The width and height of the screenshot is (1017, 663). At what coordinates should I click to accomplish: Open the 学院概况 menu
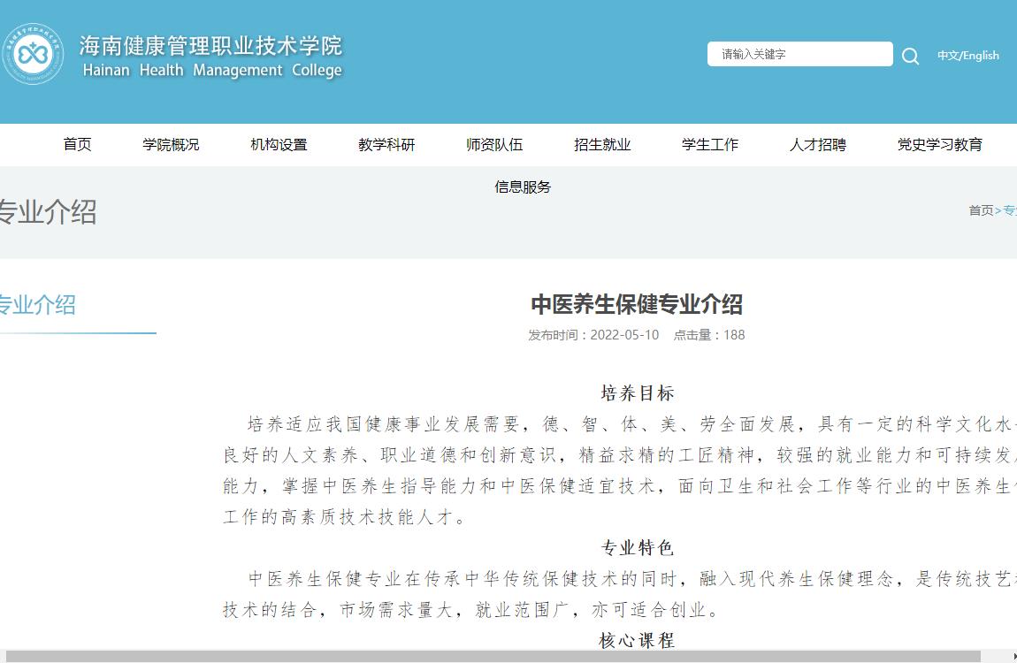(x=171, y=144)
